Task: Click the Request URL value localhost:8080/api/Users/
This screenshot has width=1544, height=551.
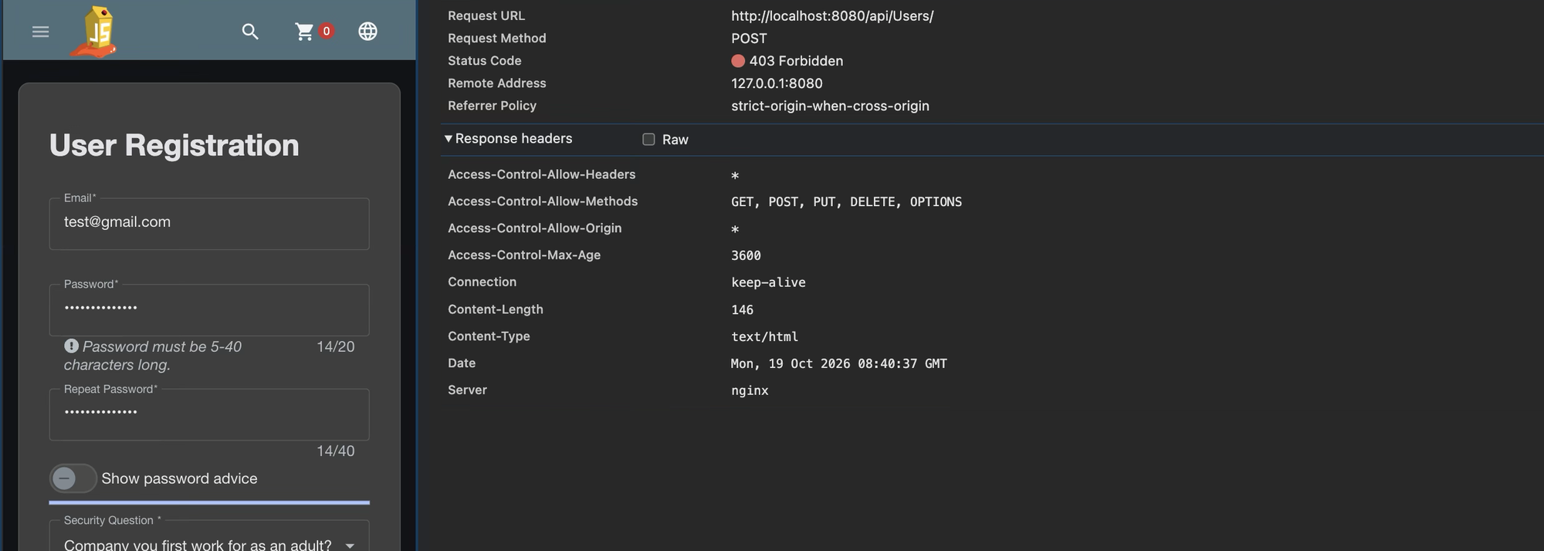Action: (x=832, y=15)
